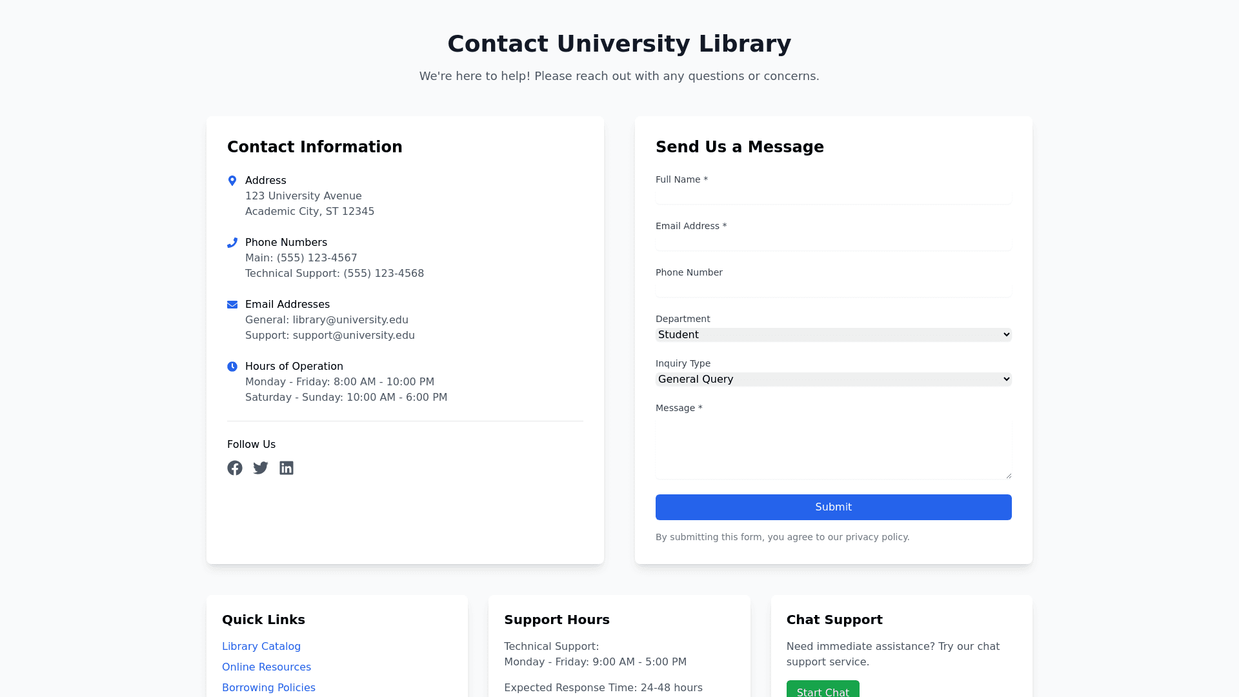1239x697 pixels.
Task: Open the Online Resources link
Action: (x=267, y=667)
